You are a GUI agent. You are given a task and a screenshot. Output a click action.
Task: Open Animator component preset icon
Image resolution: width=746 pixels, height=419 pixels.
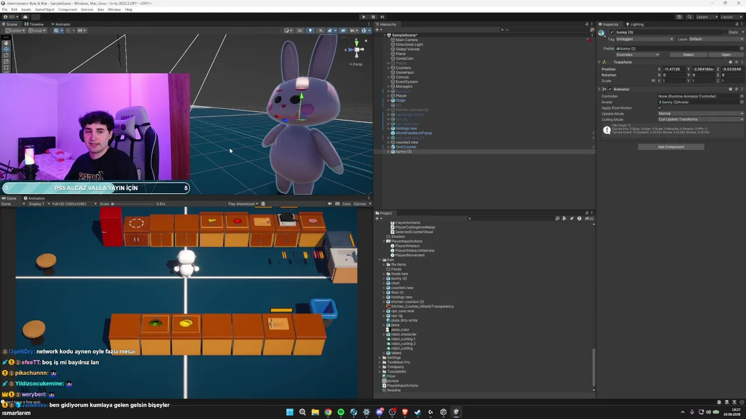click(x=736, y=89)
